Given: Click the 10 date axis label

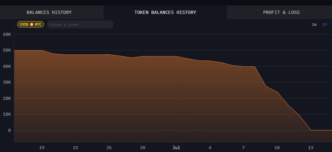Looking at the screenshot, I should point(277,147).
